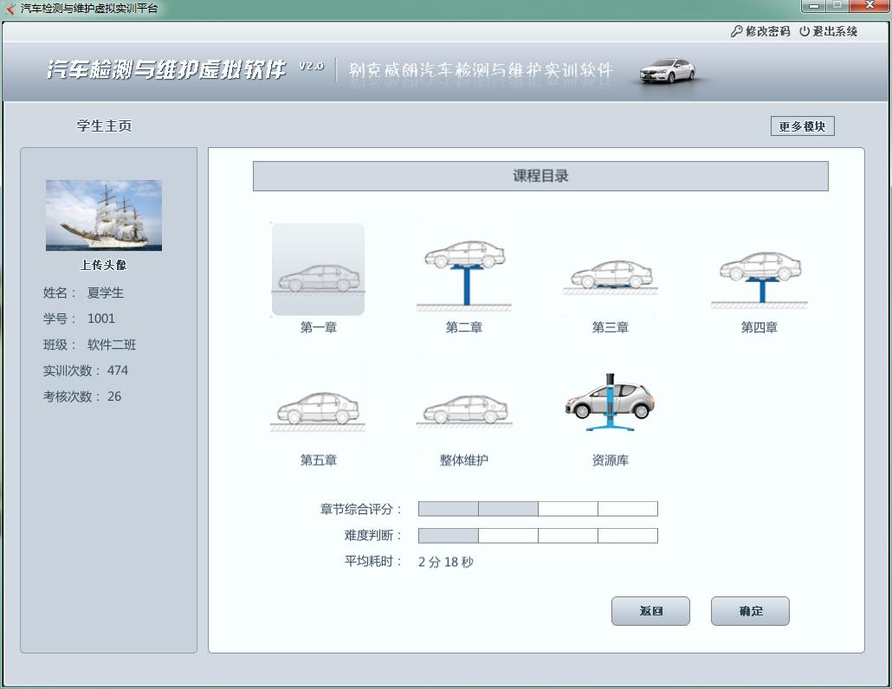
Task: Click the white Buick car image in banner
Action: pyautogui.click(x=667, y=71)
